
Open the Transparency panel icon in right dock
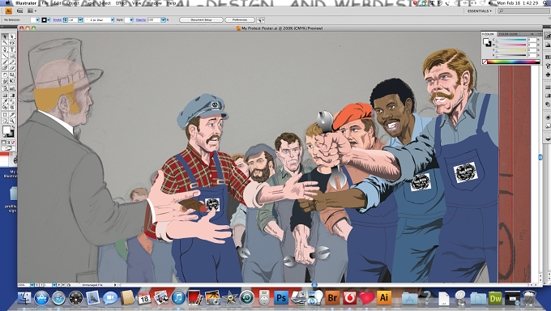click(548, 104)
